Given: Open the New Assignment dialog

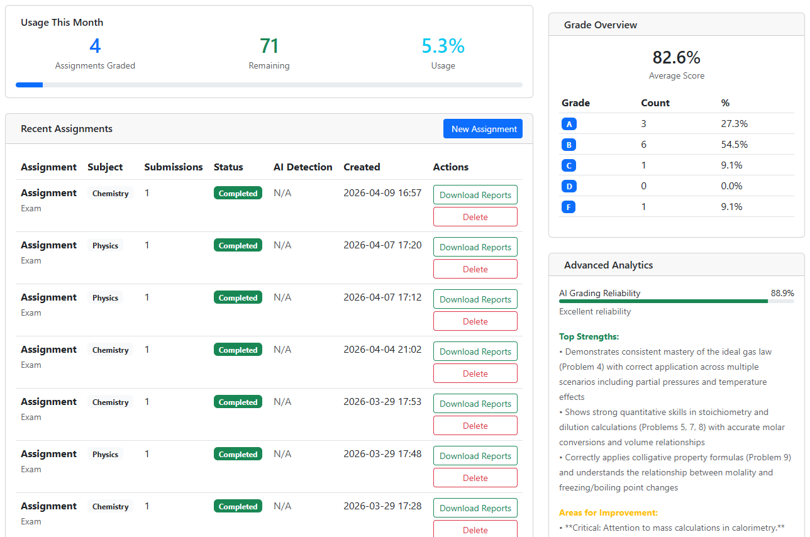Looking at the screenshot, I should pos(483,128).
